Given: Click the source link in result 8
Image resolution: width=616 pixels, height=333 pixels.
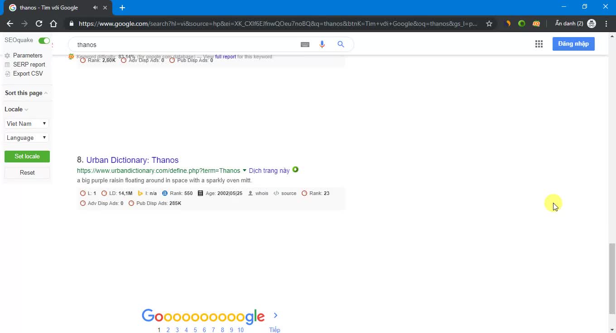Looking at the screenshot, I should pos(289,193).
